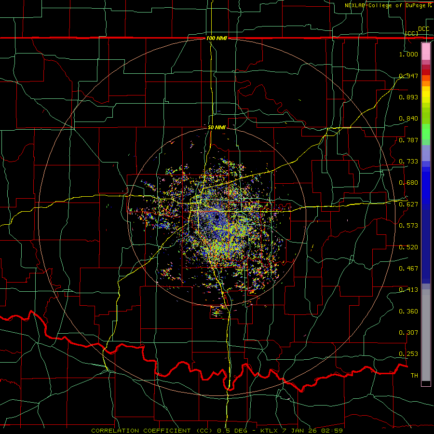Select the 0.947 legend value
The width and height of the screenshot is (434, 434).
point(408,76)
